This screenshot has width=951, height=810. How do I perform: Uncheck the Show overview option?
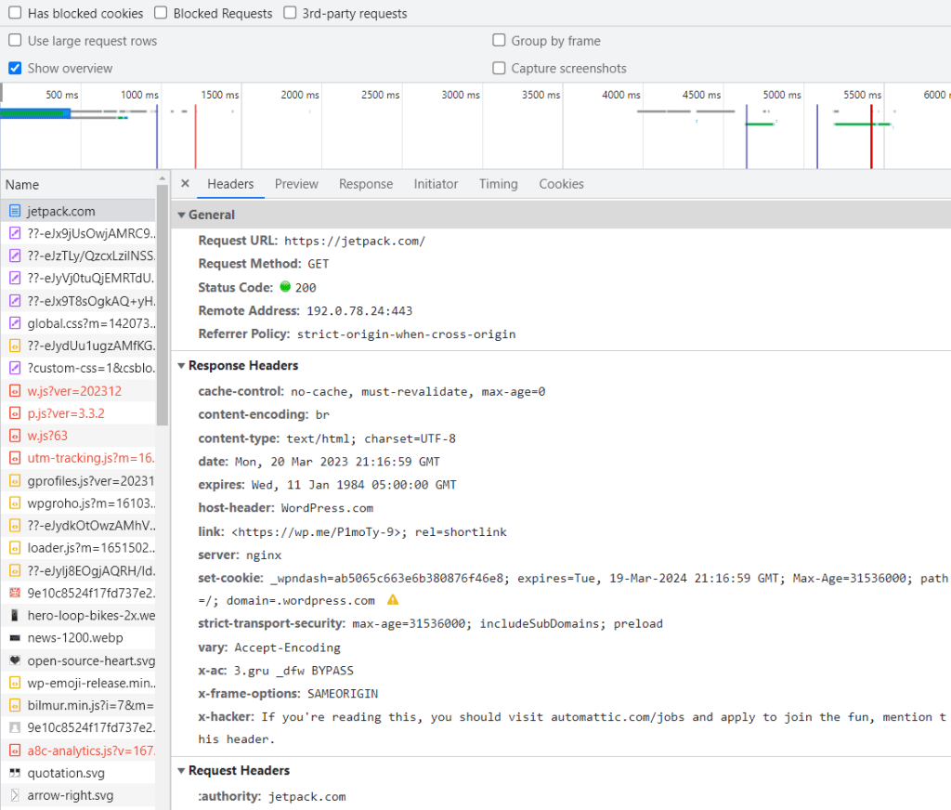click(x=15, y=68)
